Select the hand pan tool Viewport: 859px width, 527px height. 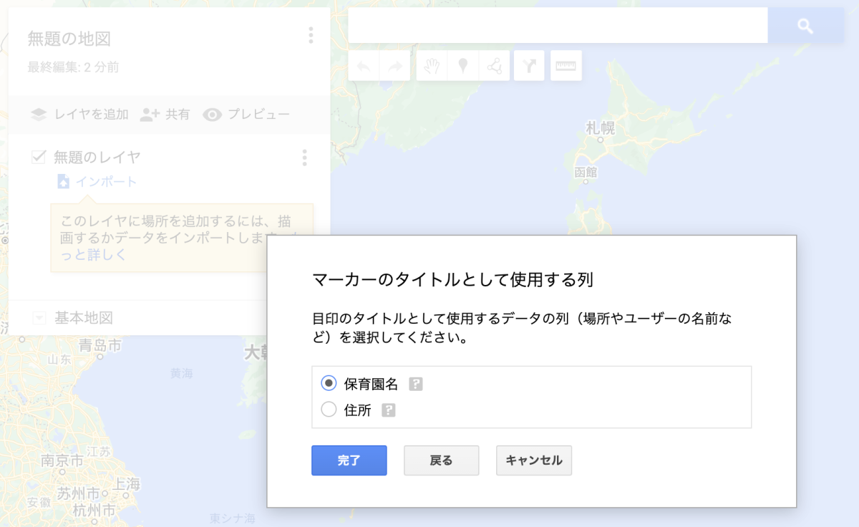coord(432,66)
